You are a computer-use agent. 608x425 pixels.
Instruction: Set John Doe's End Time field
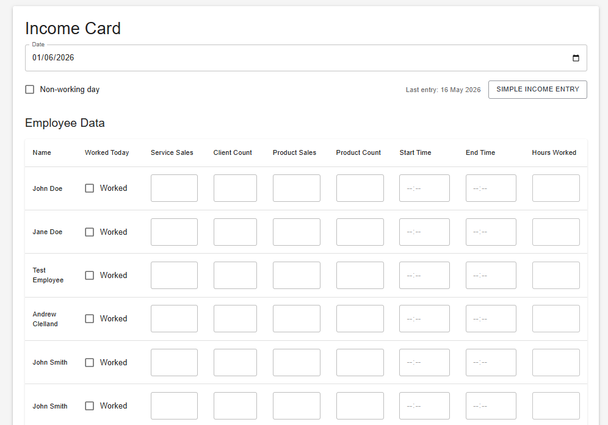tap(491, 188)
